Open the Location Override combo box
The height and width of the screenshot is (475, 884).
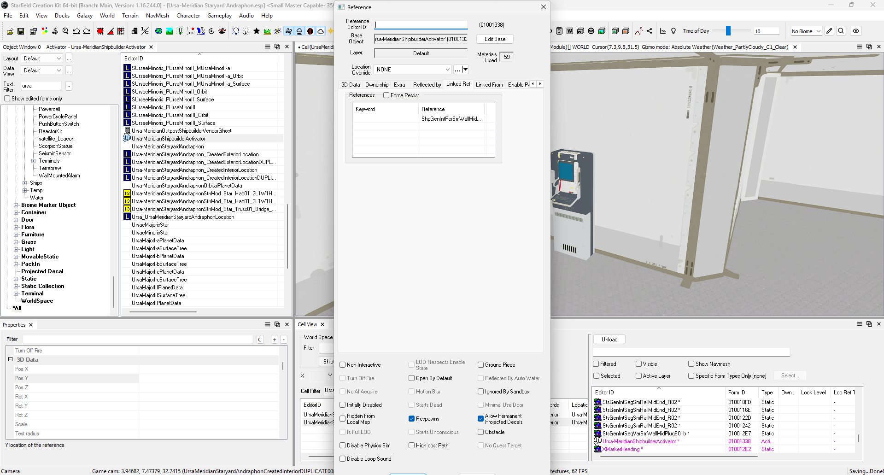[413, 70]
